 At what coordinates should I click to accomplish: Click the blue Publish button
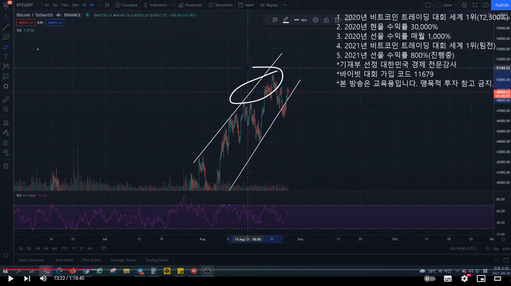(x=501, y=5)
